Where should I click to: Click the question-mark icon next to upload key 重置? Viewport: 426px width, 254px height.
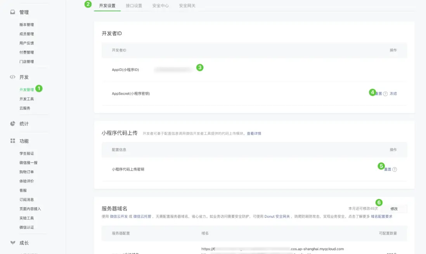coord(395,169)
